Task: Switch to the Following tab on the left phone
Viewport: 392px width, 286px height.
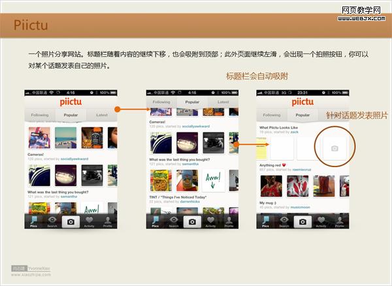Action: [x=40, y=115]
